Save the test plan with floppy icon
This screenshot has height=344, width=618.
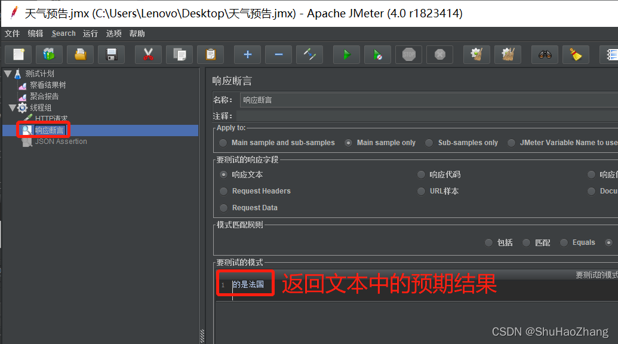112,54
